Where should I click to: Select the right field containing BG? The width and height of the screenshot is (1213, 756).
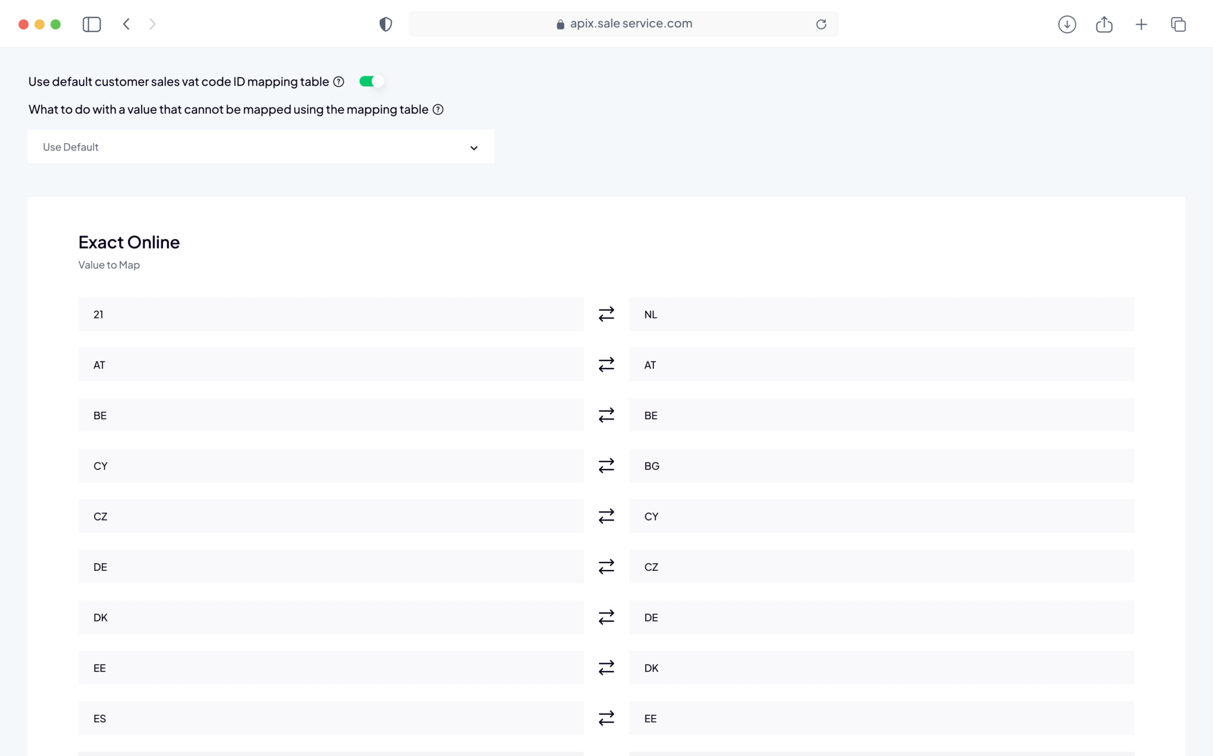(x=881, y=466)
